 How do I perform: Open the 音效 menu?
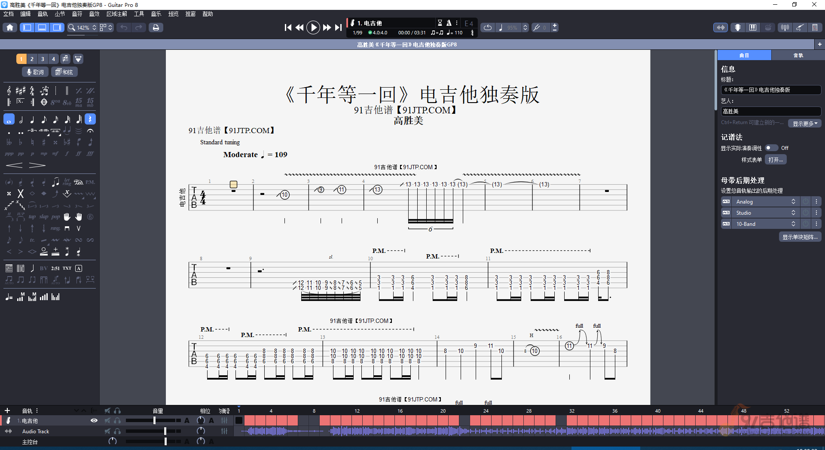94,14
